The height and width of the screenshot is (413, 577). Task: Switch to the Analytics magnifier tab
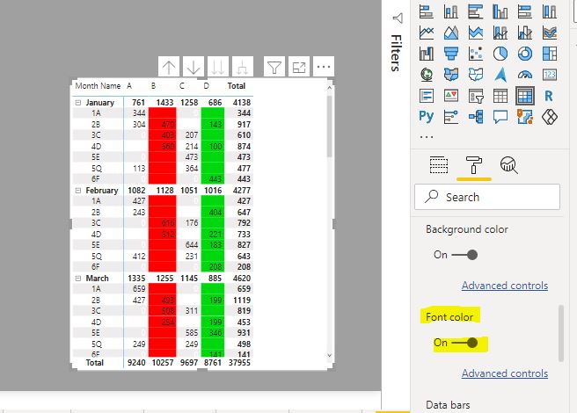pyautogui.click(x=509, y=165)
